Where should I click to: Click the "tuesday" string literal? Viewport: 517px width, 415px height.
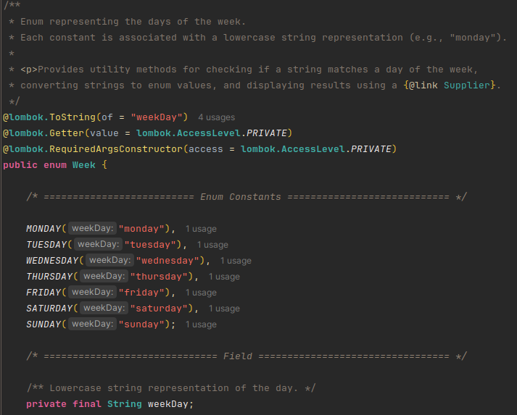(150, 244)
